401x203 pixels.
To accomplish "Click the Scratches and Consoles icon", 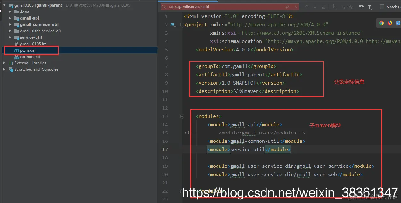I will pos(11,69).
